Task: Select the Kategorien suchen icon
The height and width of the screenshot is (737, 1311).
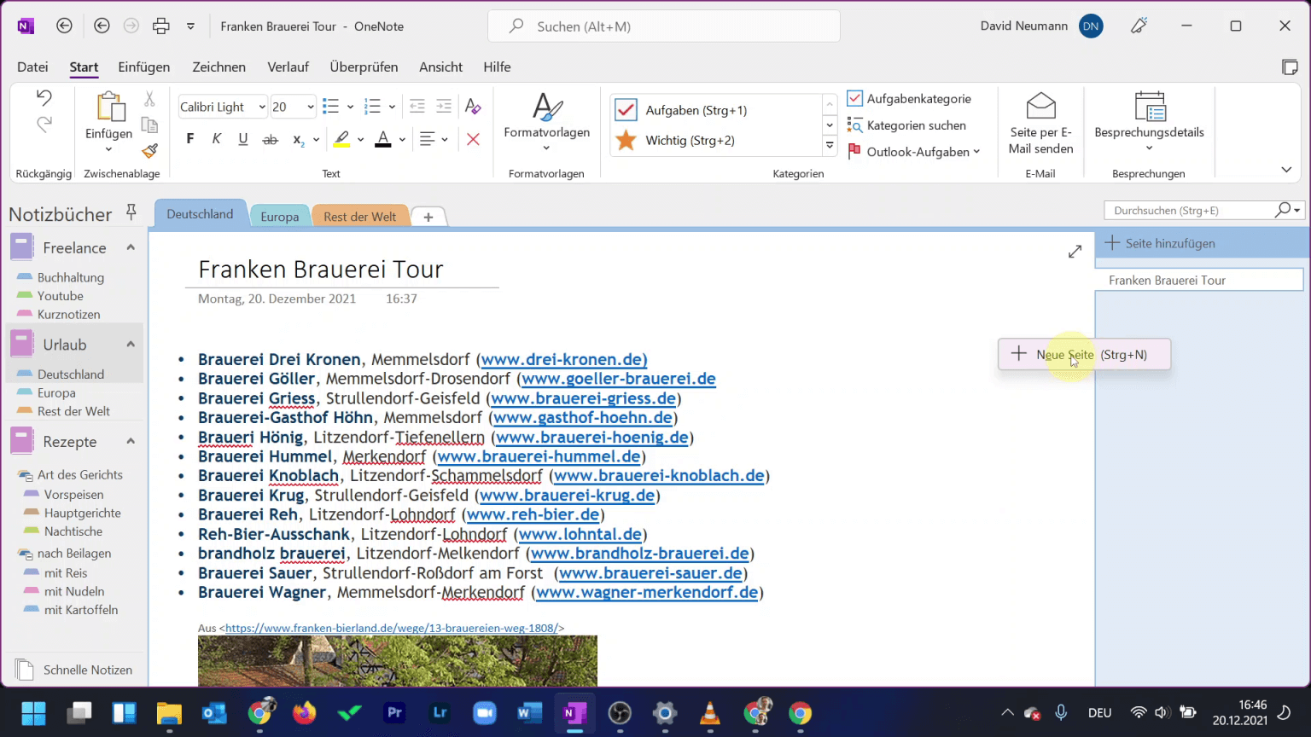Action: [x=854, y=125]
